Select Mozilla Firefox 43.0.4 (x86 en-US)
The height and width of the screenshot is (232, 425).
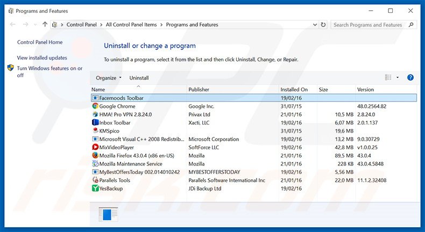click(137, 156)
